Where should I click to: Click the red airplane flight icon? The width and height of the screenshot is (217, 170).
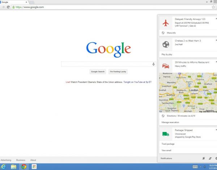166,23
